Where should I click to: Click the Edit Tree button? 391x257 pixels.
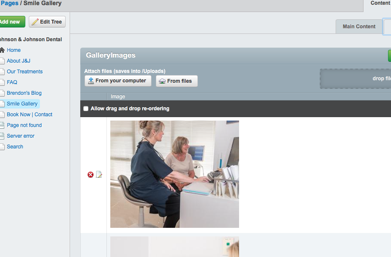47,22
